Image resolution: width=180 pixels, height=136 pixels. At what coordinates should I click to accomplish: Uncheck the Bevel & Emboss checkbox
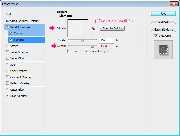pos(7,27)
